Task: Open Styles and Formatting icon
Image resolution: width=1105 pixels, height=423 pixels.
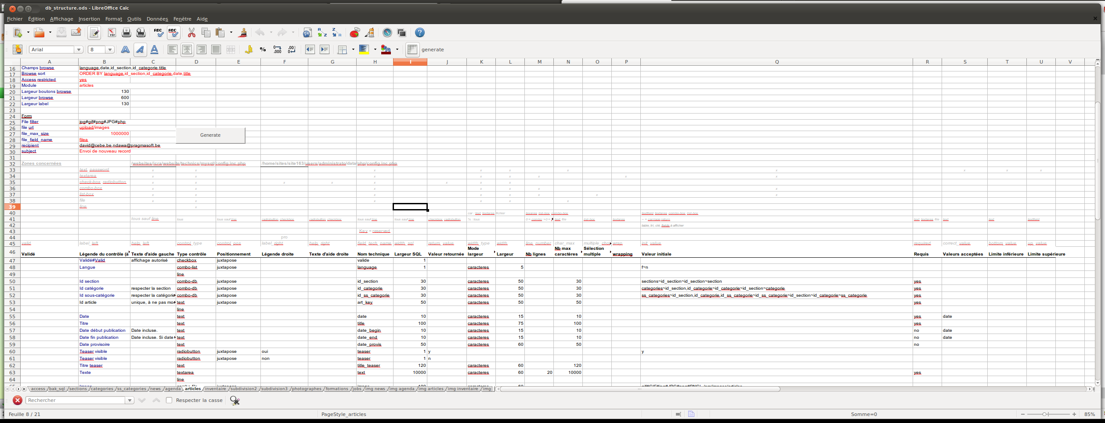Action: [x=18, y=50]
